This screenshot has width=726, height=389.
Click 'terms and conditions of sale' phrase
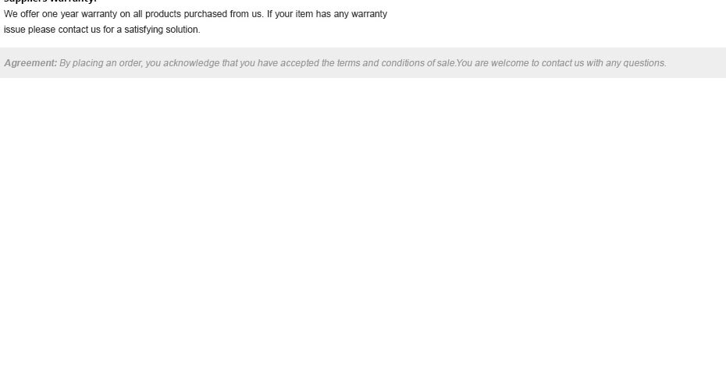click(x=396, y=63)
